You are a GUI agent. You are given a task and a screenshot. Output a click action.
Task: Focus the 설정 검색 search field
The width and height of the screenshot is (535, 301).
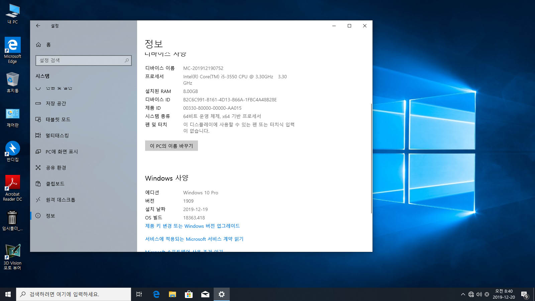[x=84, y=61]
